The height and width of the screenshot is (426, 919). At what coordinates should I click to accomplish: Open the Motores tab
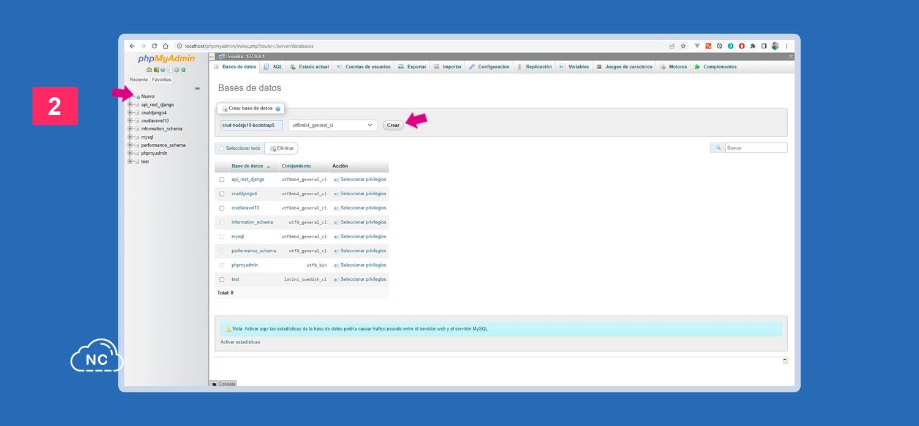click(x=673, y=67)
